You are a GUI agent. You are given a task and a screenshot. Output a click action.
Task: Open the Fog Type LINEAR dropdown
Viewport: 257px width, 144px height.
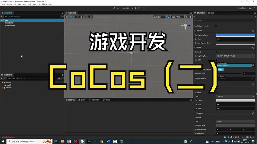[x=235, y=97]
